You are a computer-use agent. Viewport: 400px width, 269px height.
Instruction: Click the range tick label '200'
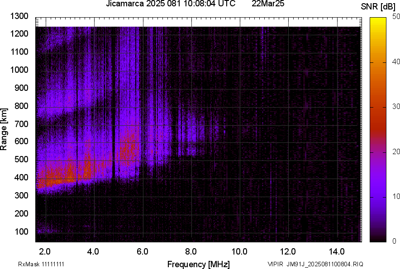(21, 213)
